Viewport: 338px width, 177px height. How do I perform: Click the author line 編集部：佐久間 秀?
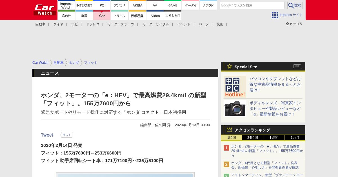click(155, 125)
